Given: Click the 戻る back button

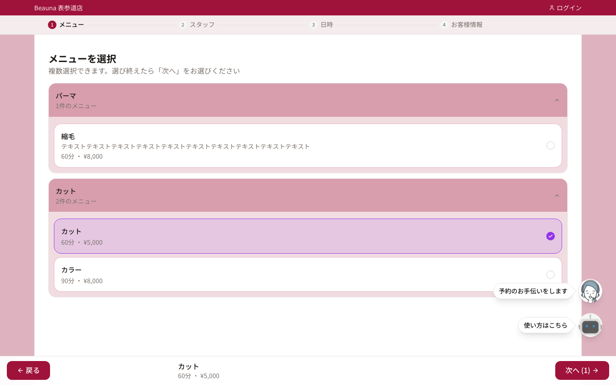Looking at the screenshot, I should coord(28,370).
